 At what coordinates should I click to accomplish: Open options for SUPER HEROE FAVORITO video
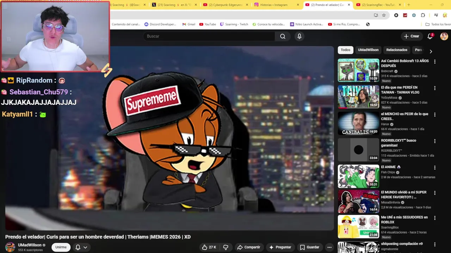[x=435, y=193]
